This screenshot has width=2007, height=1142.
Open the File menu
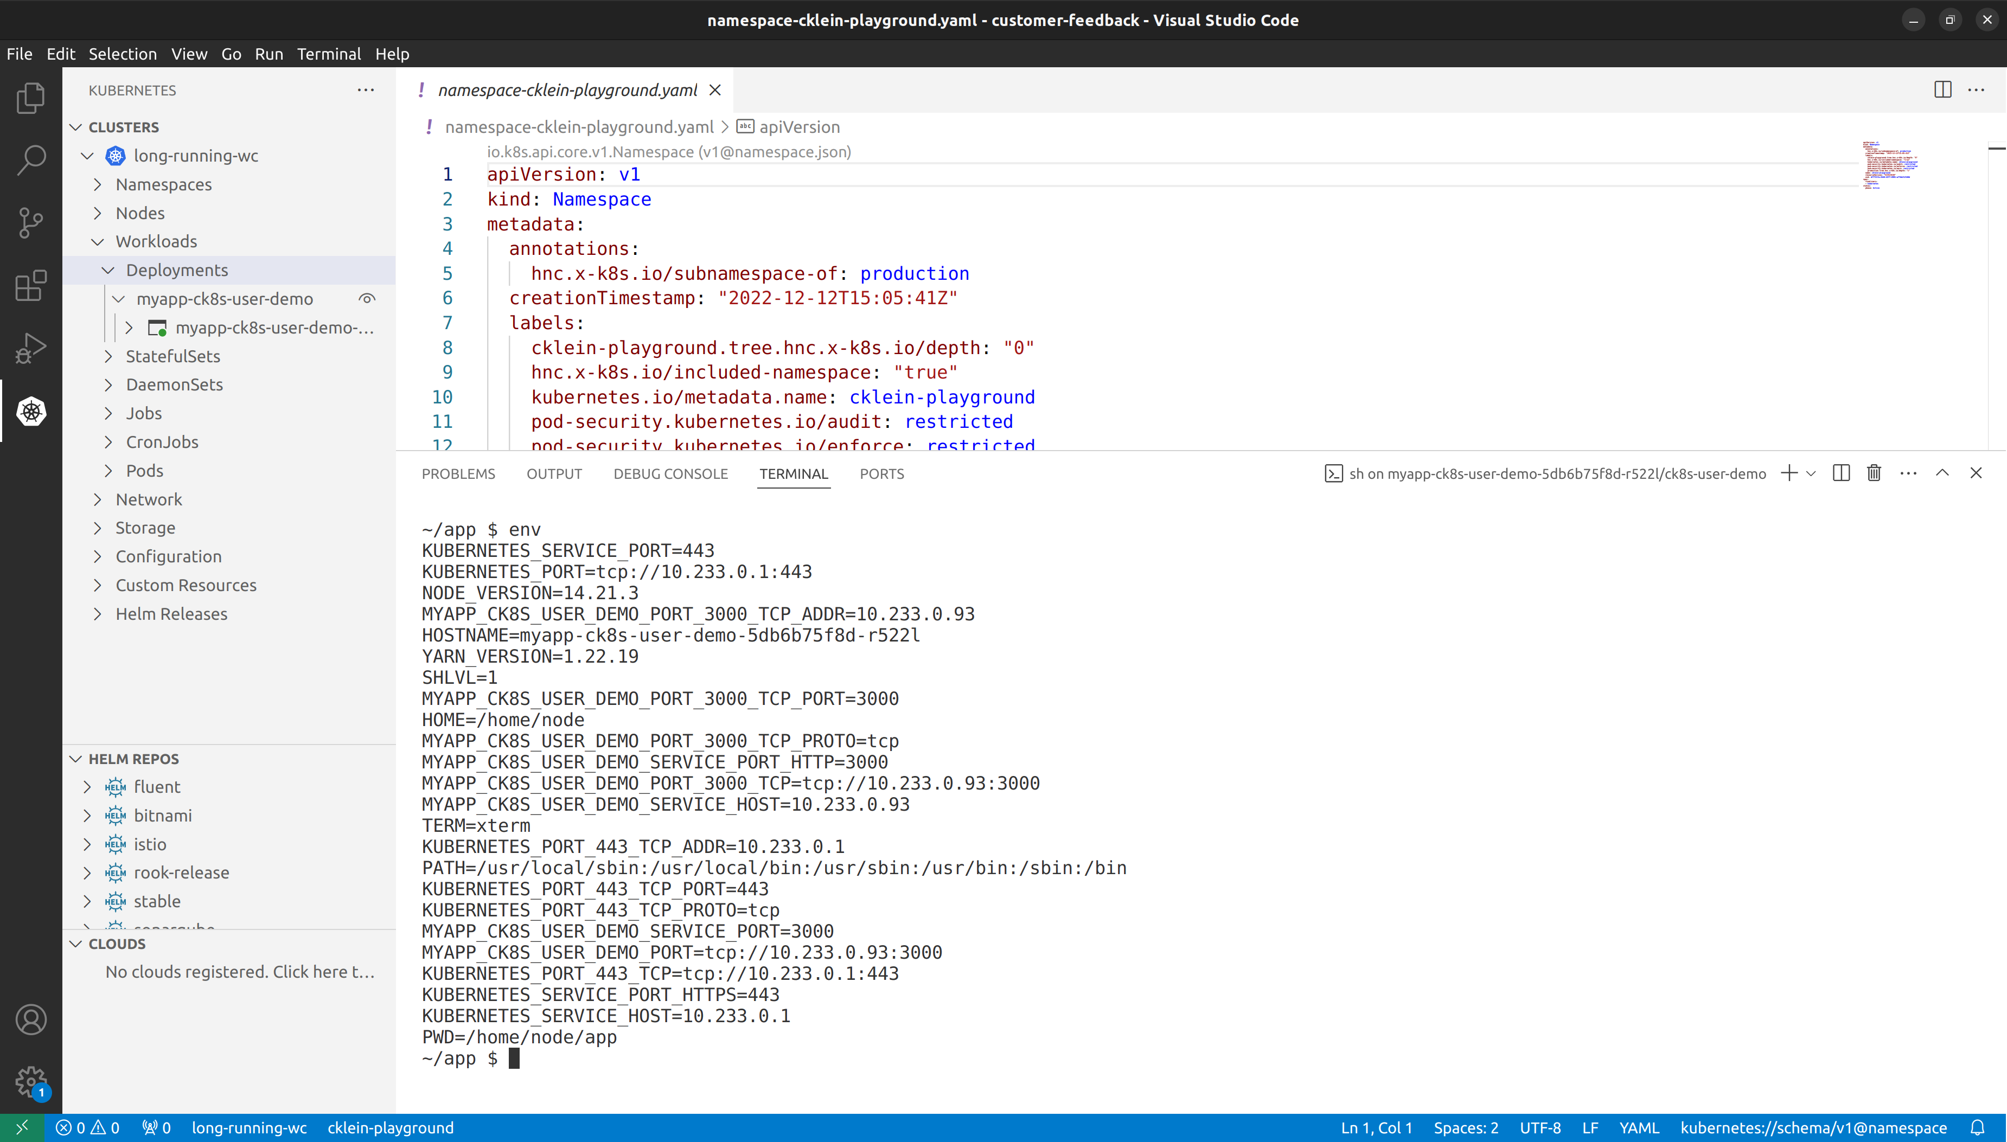point(20,53)
